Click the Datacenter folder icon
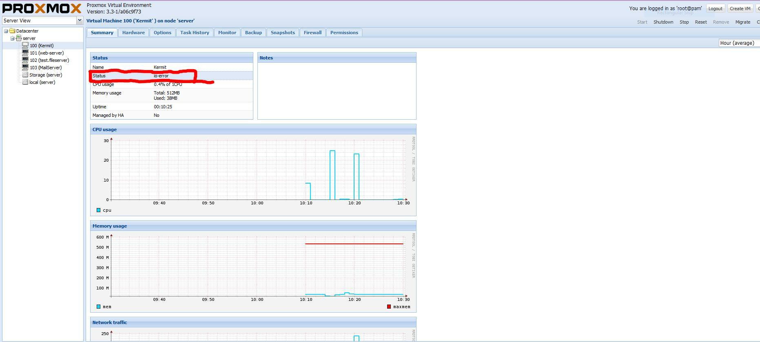 [x=12, y=31]
